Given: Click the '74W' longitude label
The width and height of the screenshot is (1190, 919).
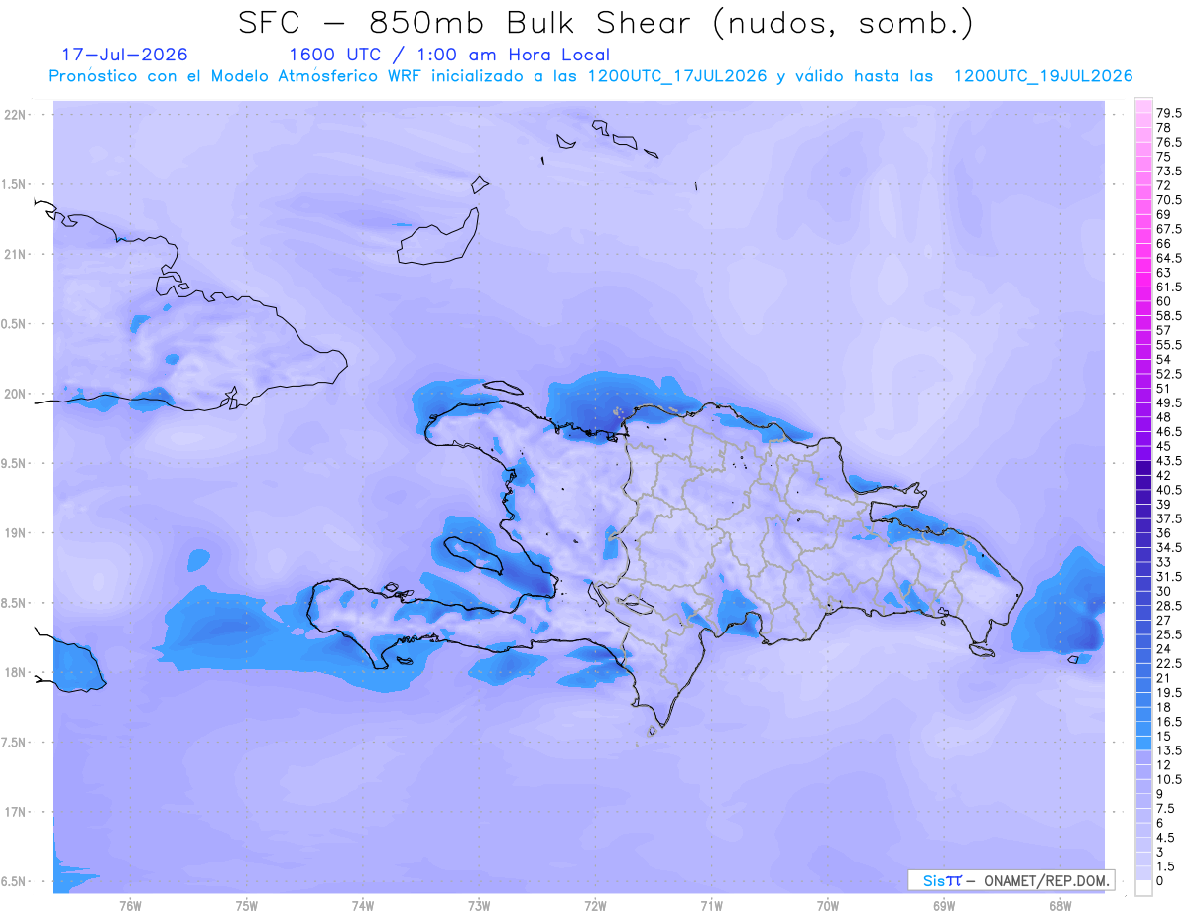Looking at the screenshot, I should click(x=363, y=905).
